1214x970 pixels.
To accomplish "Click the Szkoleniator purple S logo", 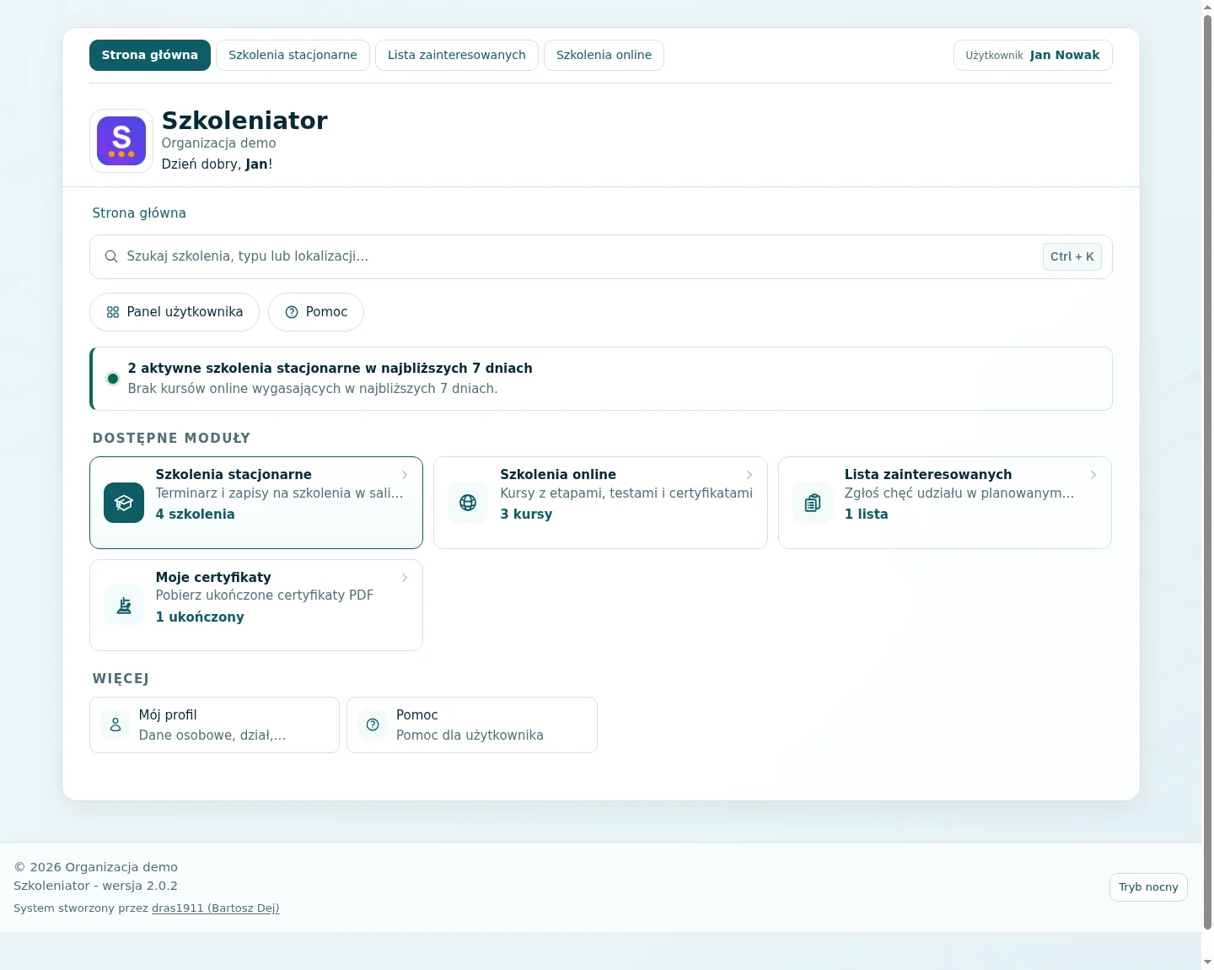I will (x=121, y=141).
